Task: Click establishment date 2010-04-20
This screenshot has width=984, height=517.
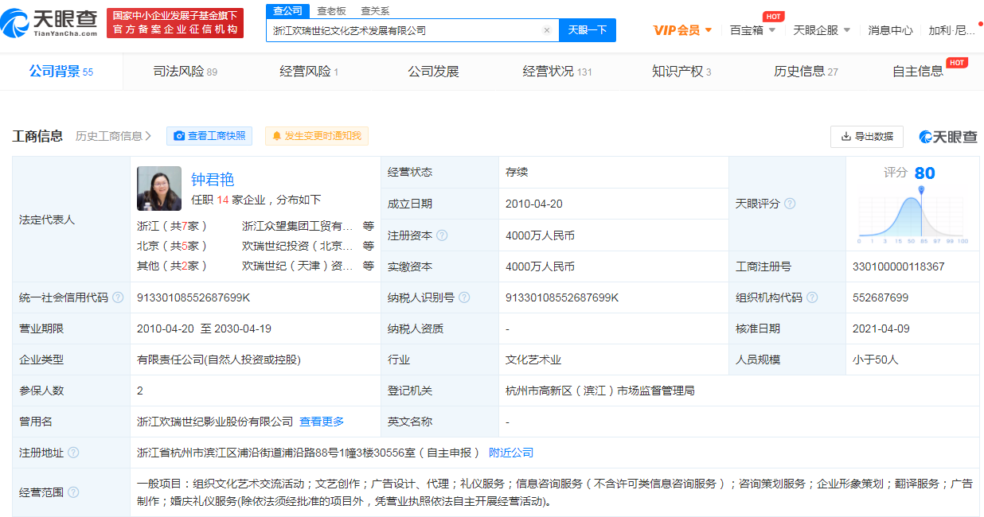Action: coord(534,204)
